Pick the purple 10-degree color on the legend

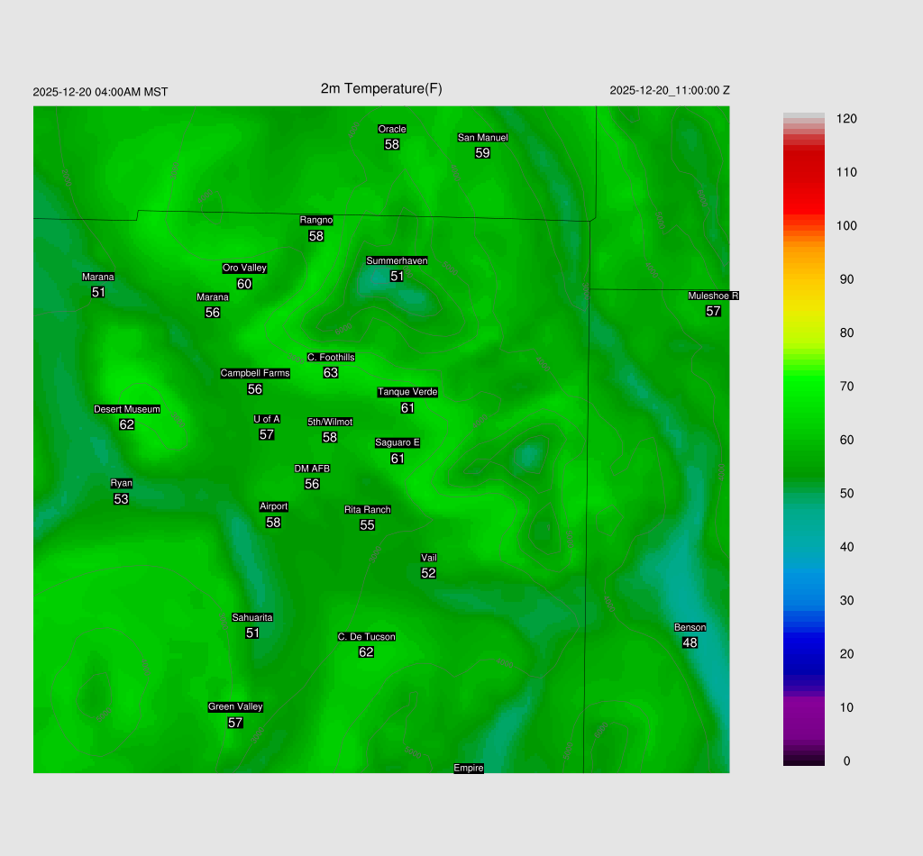coord(804,707)
